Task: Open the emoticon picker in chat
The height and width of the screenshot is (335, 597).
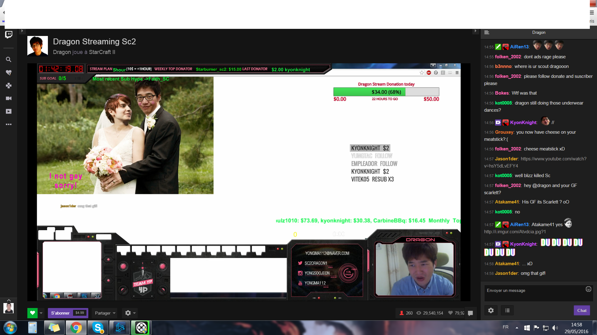Action: coord(588,289)
